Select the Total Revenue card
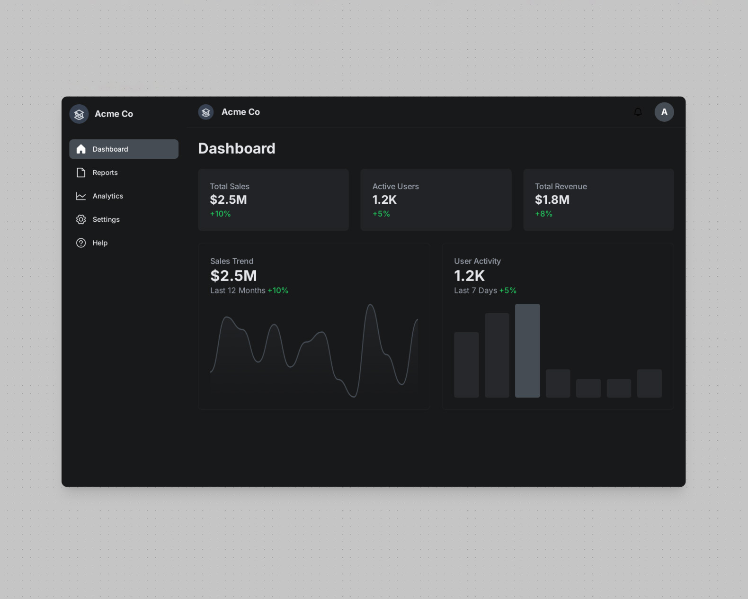 598,200
